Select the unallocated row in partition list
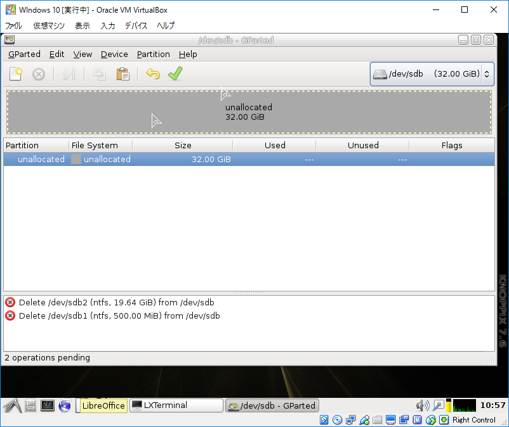The height and width of the screenshot is (427, 509). 249,160
